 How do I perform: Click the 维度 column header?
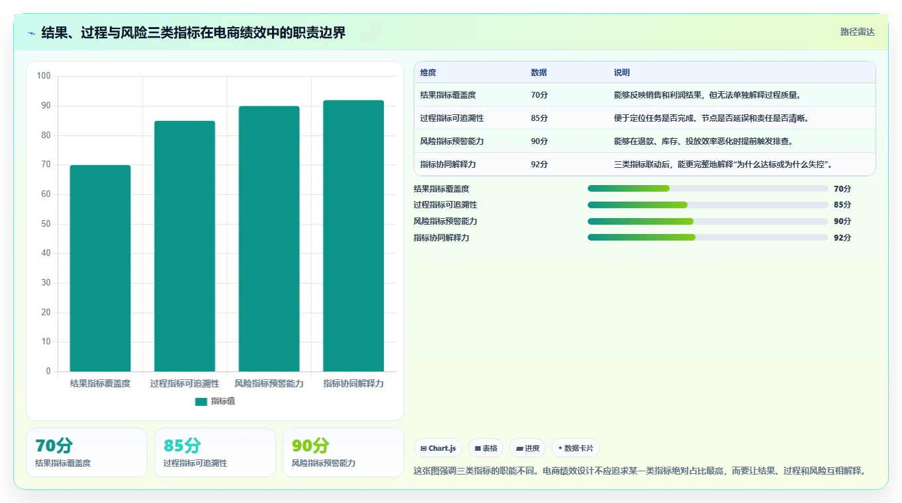pos(428,73)
